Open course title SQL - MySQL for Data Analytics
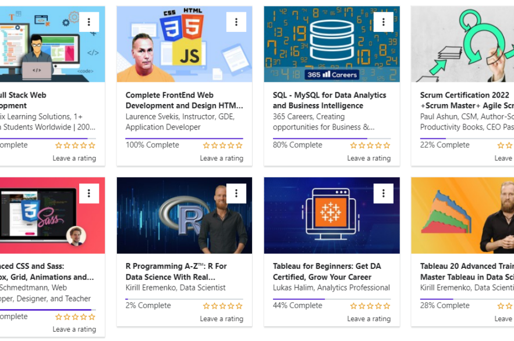 point(329,100)
